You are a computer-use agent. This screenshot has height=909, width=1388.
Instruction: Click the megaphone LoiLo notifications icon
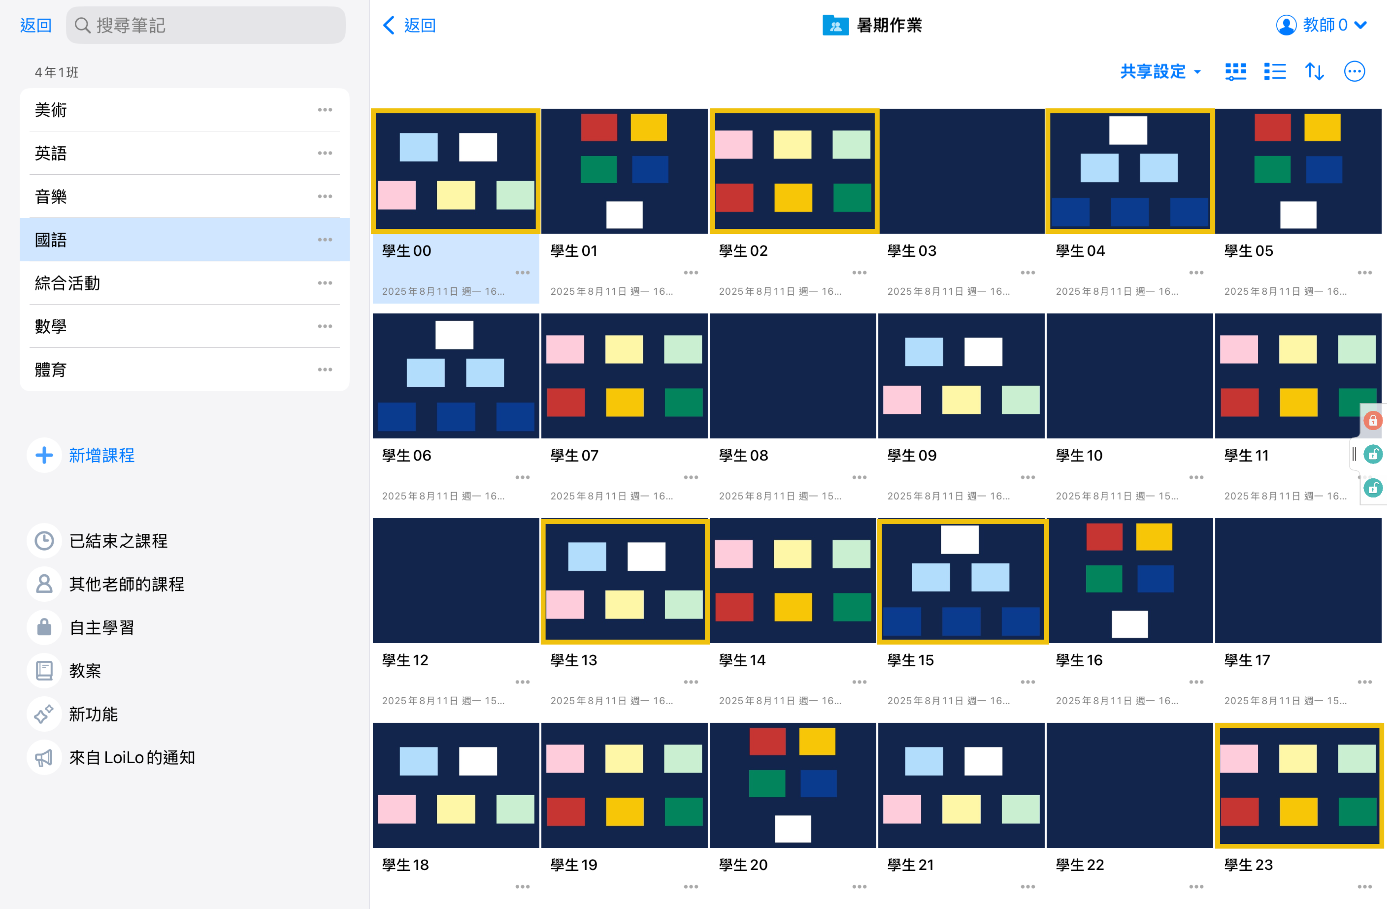(44, 757)
